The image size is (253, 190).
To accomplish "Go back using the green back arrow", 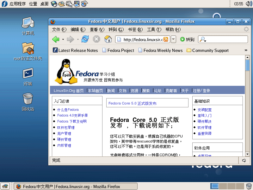I will (56, 39).
